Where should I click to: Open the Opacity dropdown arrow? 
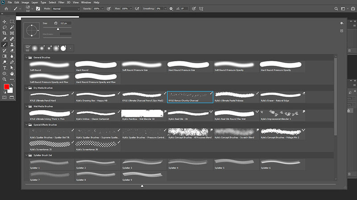103,8
